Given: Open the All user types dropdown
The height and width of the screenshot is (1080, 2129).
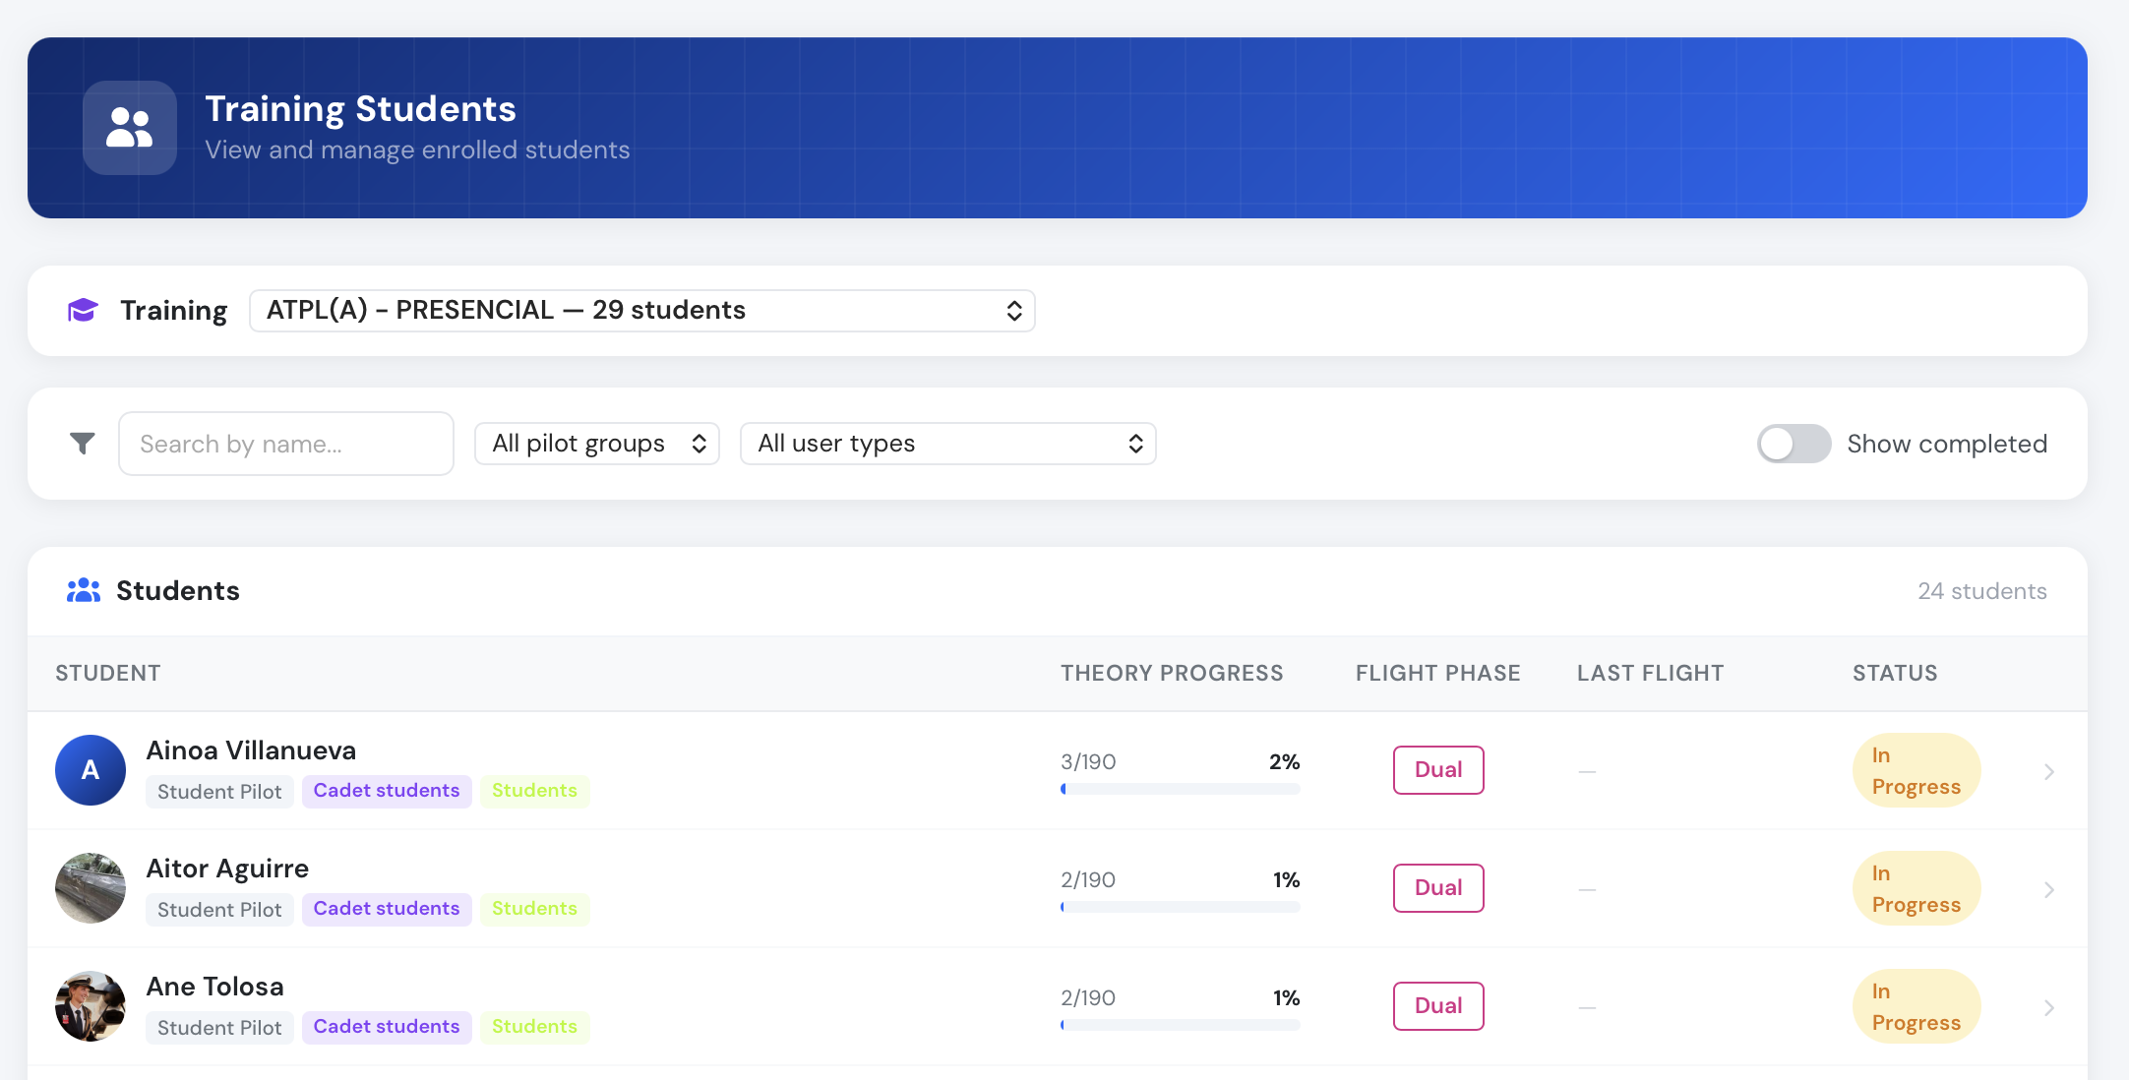Looking at the screenshot, I should pyautogui.click(x=948, y=444).
